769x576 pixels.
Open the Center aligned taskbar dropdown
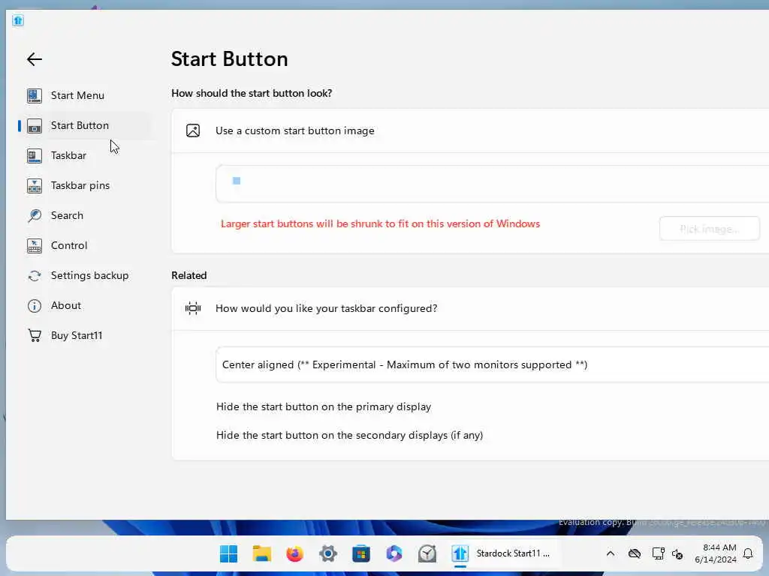click(493, 365)
